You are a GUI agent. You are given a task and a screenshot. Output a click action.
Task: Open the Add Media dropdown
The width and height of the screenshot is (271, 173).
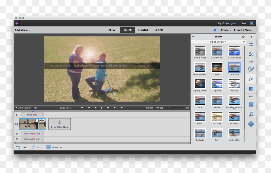23,30
